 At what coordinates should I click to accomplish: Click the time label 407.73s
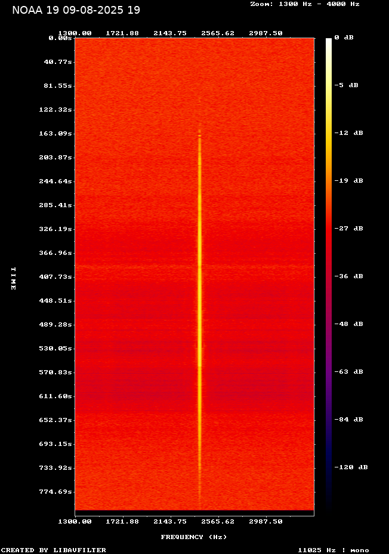[55, 277]
